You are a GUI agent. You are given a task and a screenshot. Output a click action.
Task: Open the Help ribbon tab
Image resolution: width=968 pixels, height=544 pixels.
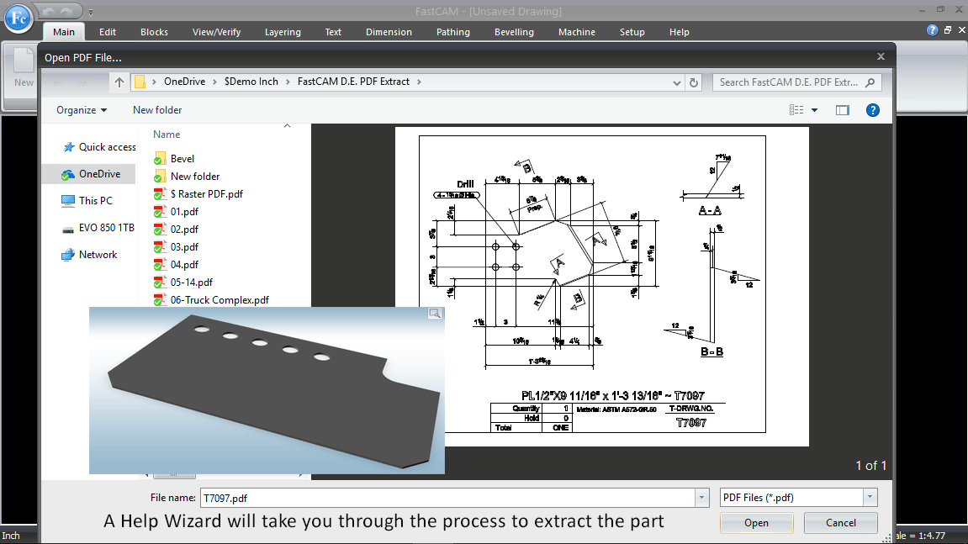point(679,32)
